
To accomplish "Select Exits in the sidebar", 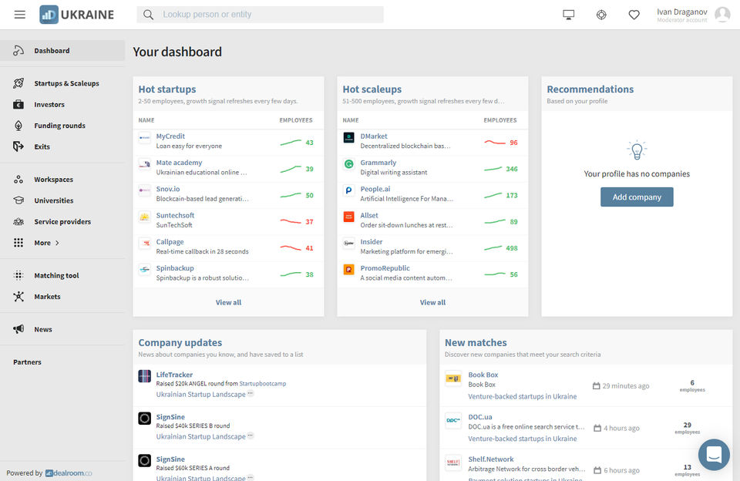I will [x=42, y=146].
